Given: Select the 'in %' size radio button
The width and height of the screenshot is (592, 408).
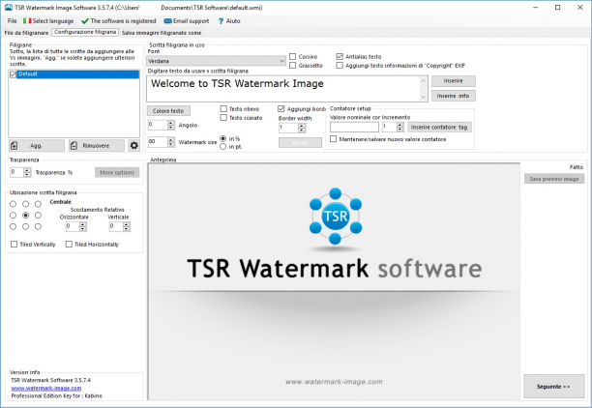Looking at the screenshot, I should [223, 138].
